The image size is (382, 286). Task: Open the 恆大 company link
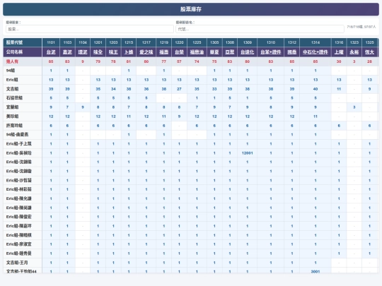point(369,52)
